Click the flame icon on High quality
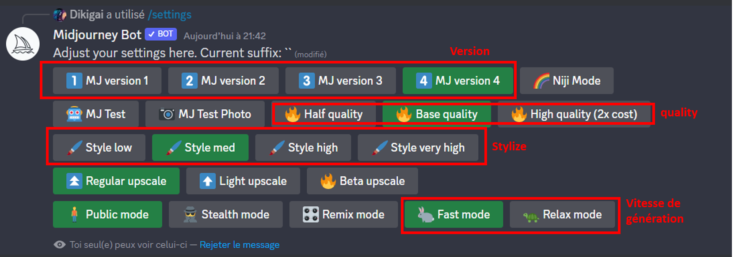754x257 pixels. tap(519, 114)
